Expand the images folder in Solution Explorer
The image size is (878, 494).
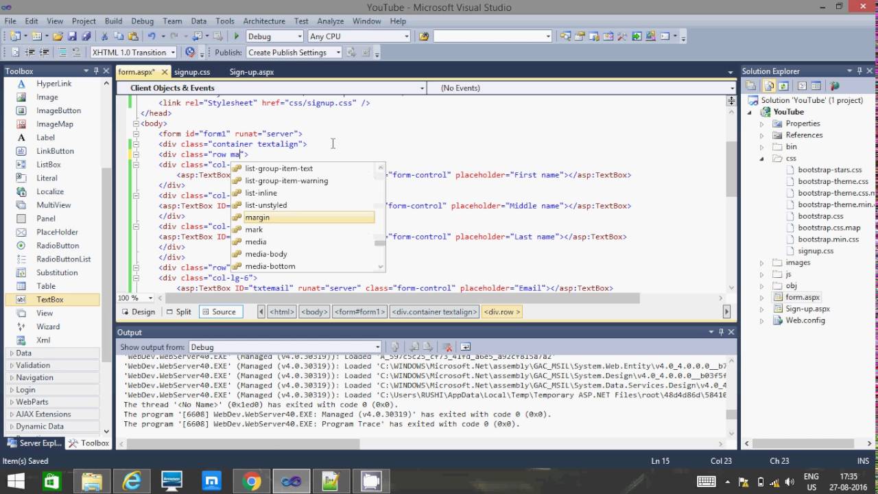tap(761, 263)
